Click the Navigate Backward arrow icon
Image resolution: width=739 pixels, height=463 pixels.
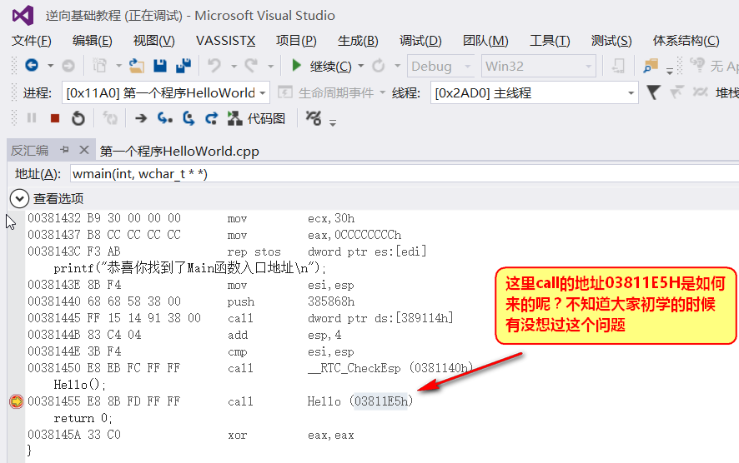coord(32,65)
